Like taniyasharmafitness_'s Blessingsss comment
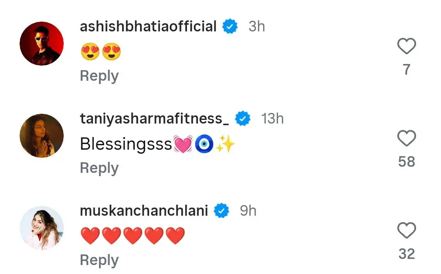The height and width of the screenshot is (274, 441). click(x=406, y=139)
